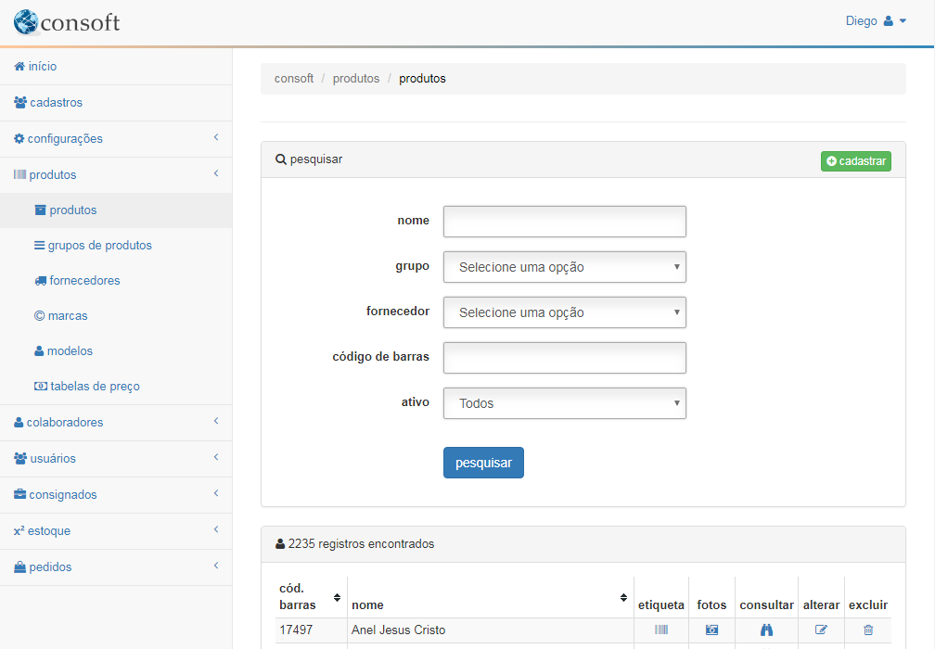Open the grupo dropdown
The width and height of the screenshot is (935, 649).
tap(564, 267)
